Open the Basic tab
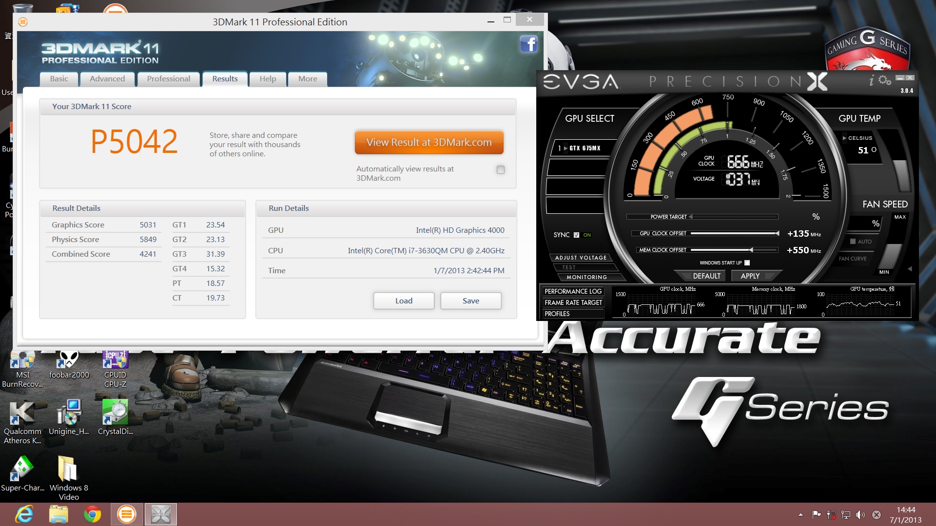Image resolution: width=936 pixels, height=526 pixels. click(59, 79)
